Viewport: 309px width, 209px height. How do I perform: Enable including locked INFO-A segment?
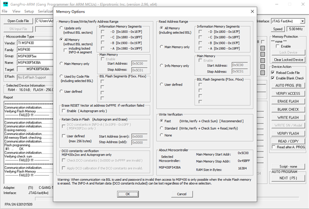click(65, 50)
